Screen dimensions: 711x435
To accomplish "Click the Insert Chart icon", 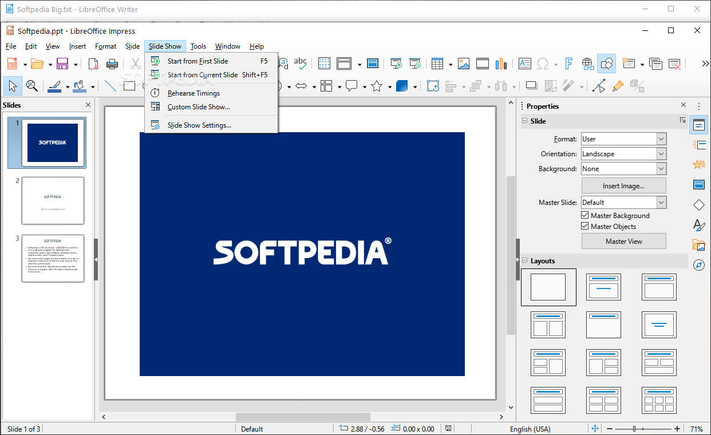I will click(x=501, y=64).
